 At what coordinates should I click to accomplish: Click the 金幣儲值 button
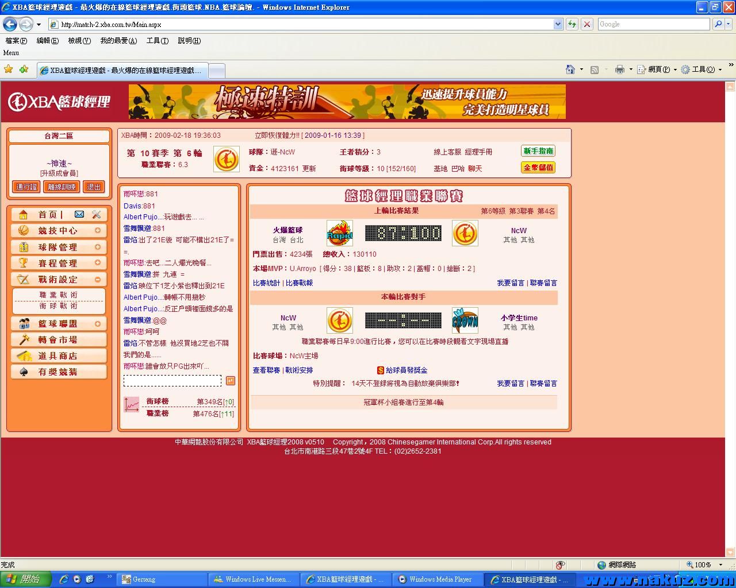pos(538,168)
